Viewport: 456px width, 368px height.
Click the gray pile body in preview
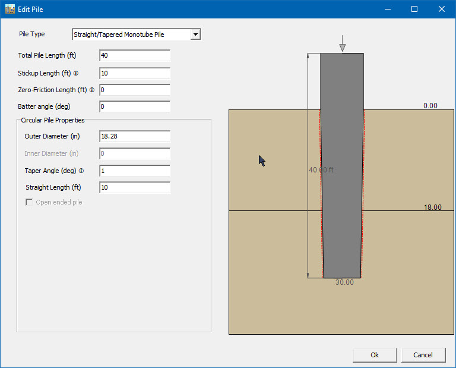(x=342, y=165)
